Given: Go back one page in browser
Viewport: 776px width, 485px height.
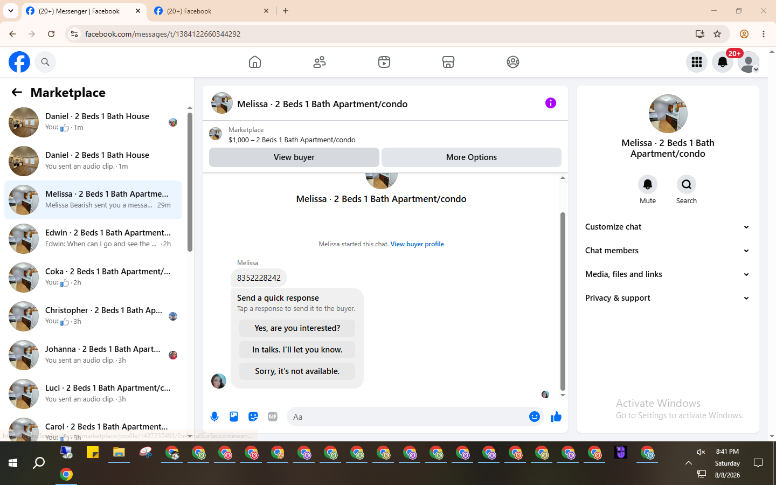Looking at the screenshot, I should (x=12, y=34).
